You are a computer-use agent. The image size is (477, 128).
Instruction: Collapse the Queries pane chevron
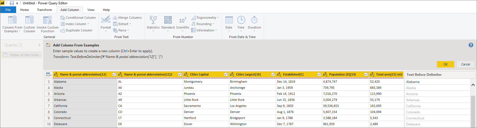[39, 45]
